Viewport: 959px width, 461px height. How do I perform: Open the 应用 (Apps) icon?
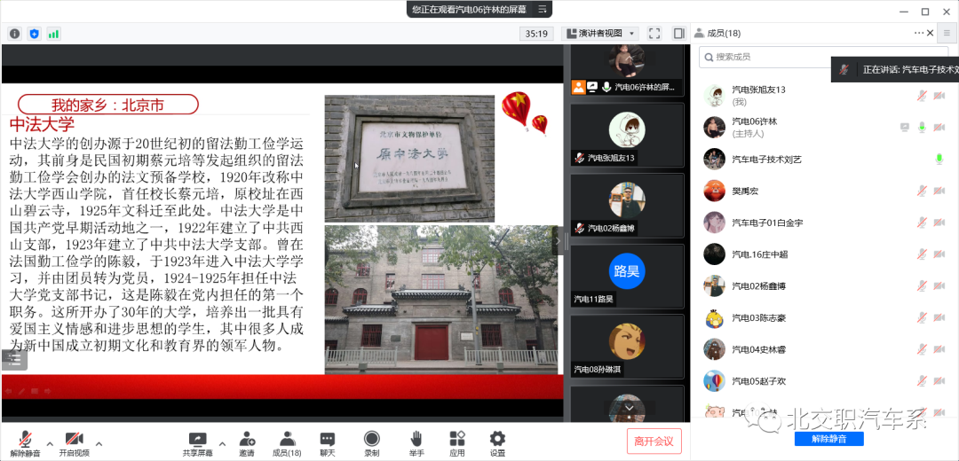click(x=456, y=439)
